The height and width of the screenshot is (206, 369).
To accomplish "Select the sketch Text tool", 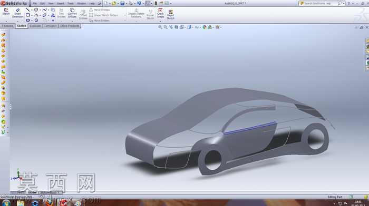I will click(53, 15).
